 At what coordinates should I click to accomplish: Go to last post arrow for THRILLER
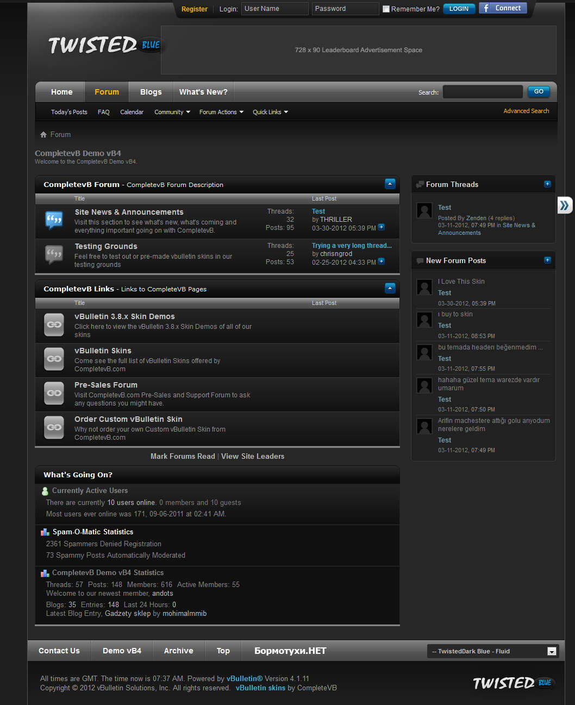click(x=381, y=227)
